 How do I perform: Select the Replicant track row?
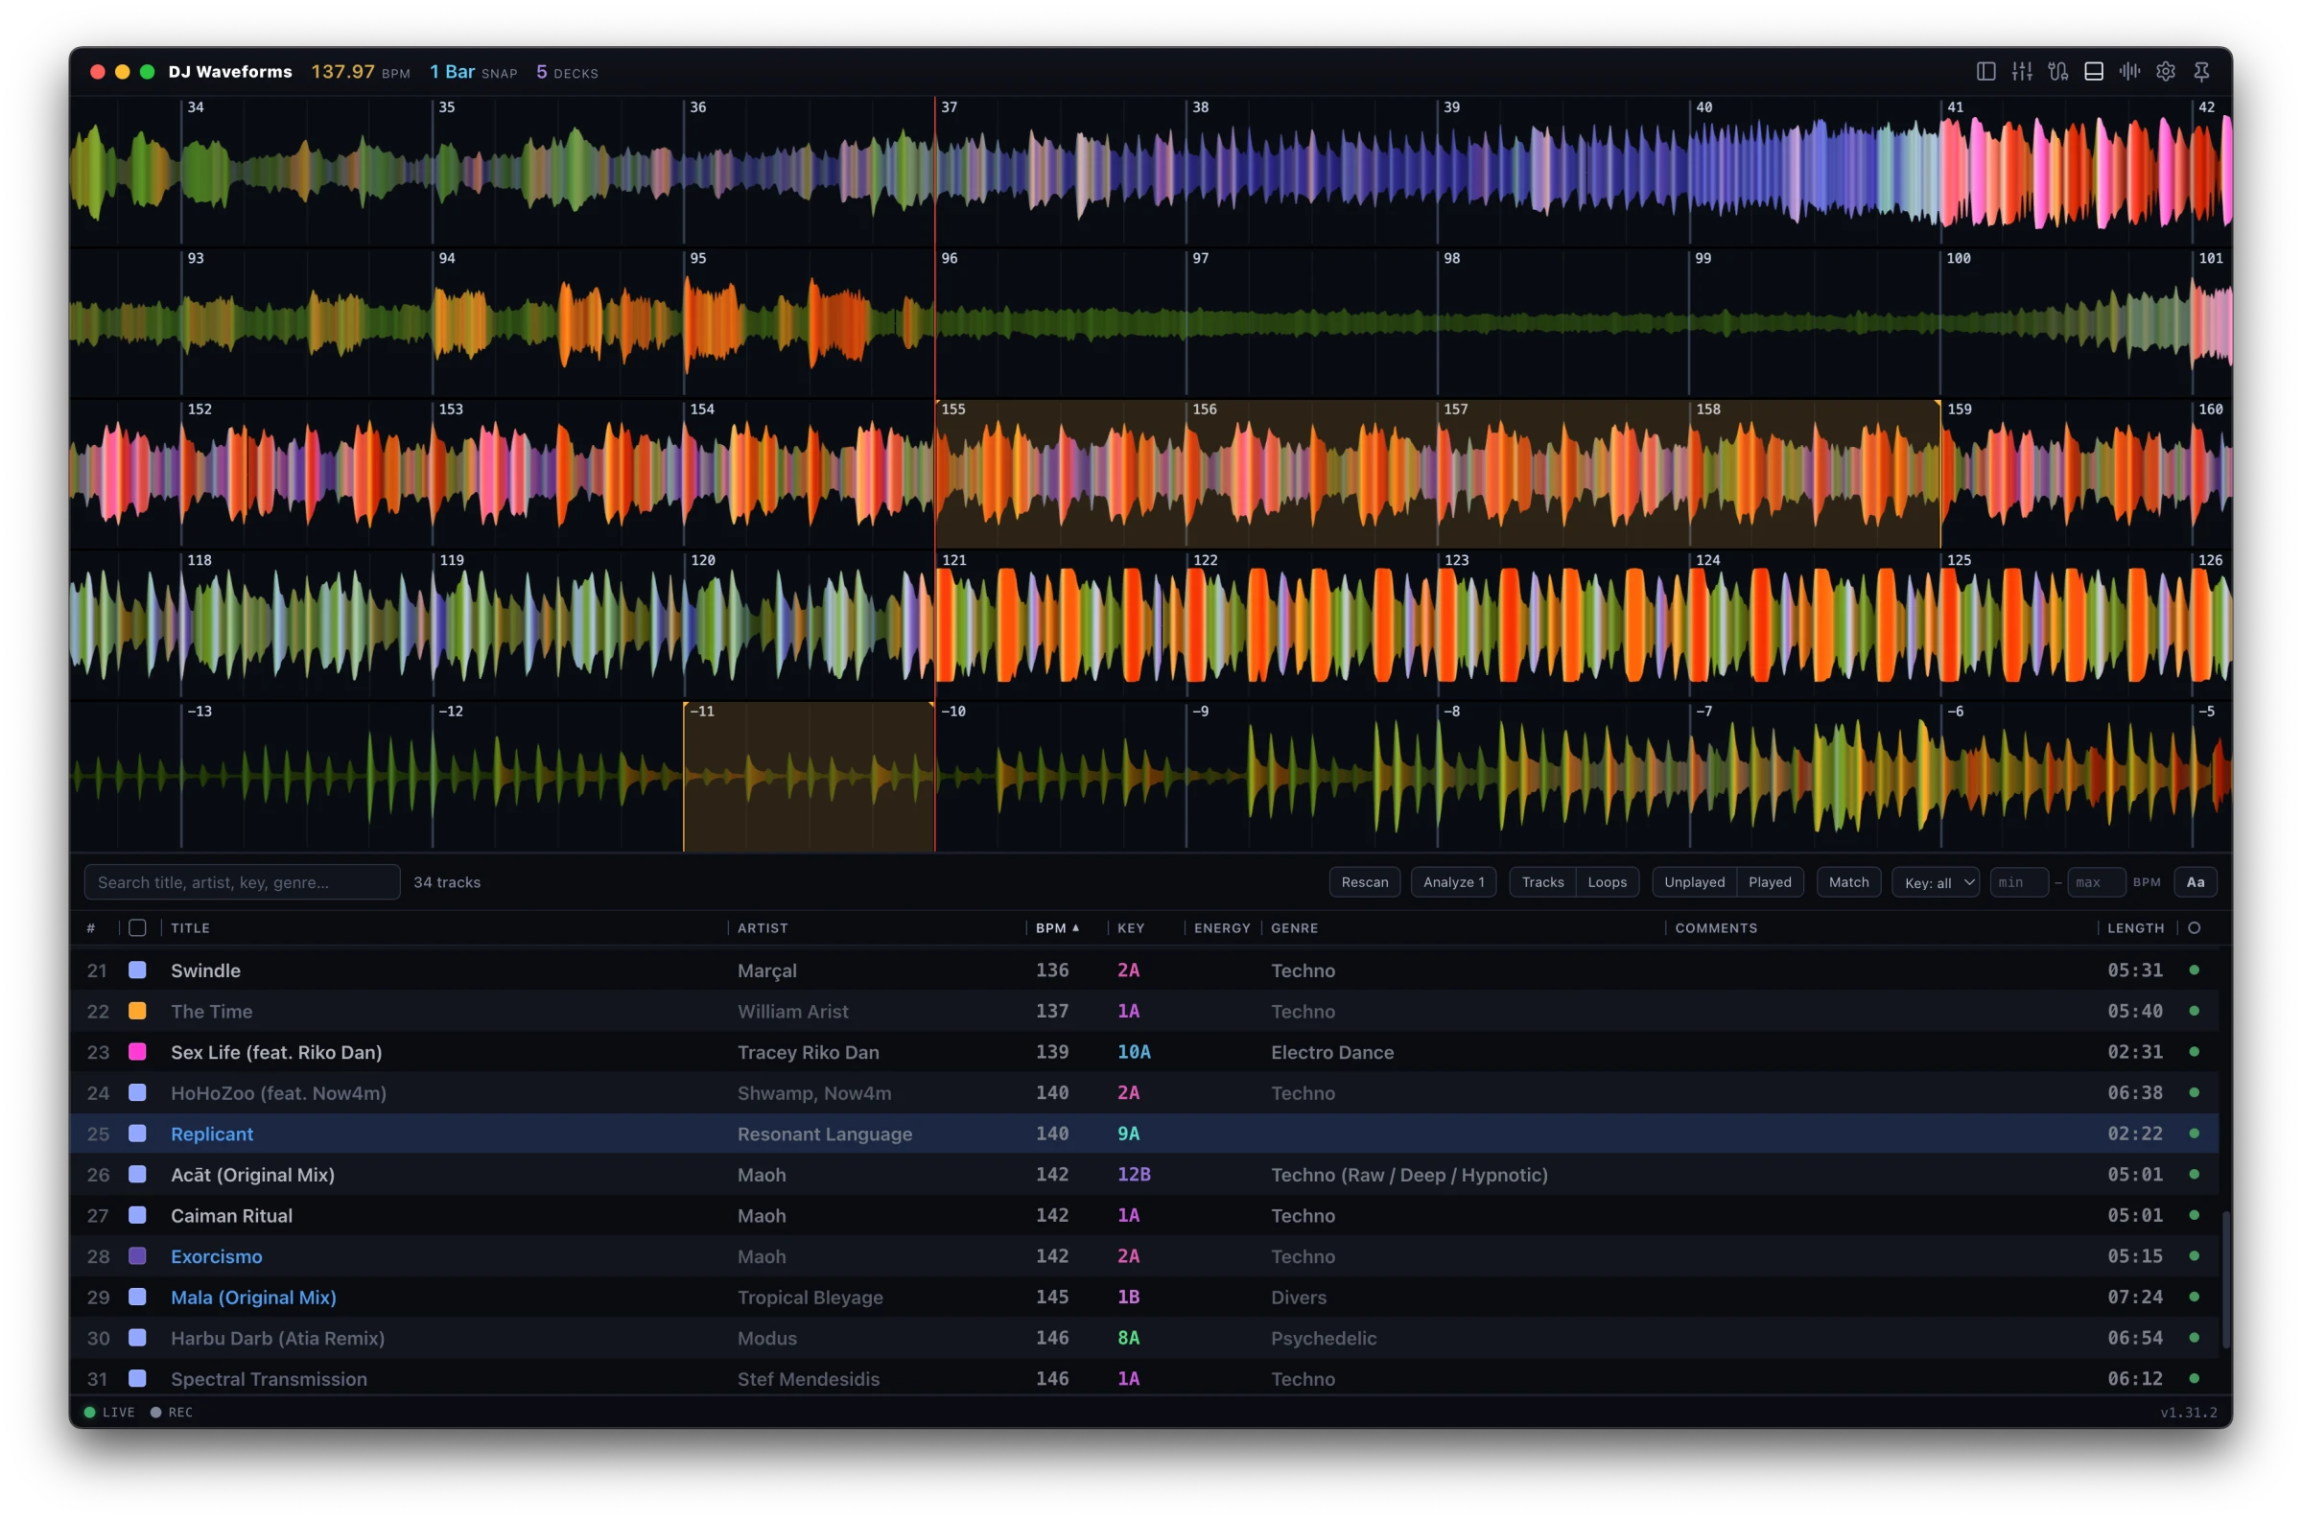point(1143,1134)
